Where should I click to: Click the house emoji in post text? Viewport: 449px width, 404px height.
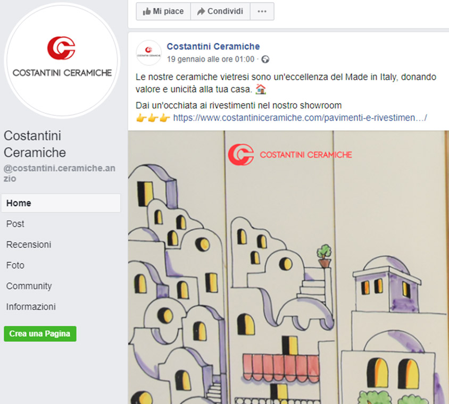coord(261,89)
